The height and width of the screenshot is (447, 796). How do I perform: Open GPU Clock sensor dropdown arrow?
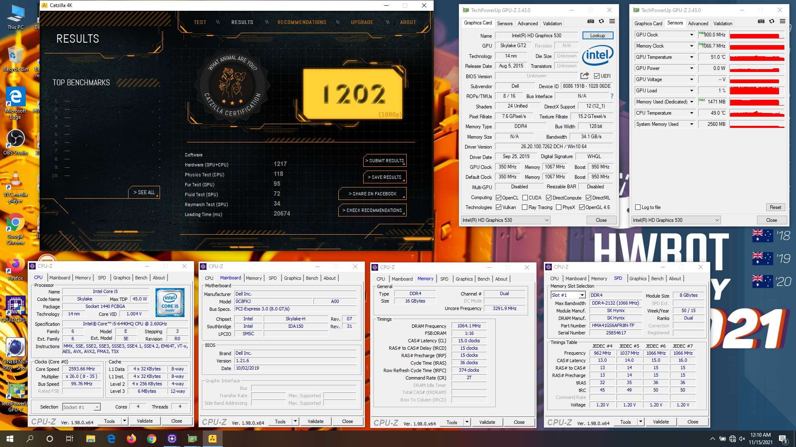tap(692, 35)
